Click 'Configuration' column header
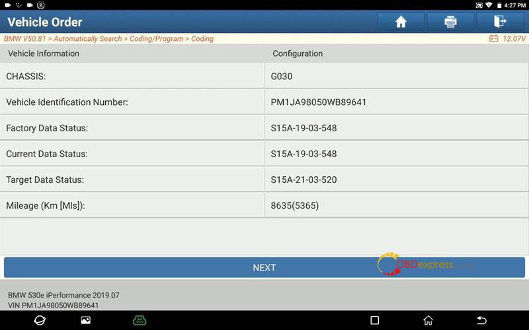The height and width of the screenshot is (330, 529). pos(298,53)
